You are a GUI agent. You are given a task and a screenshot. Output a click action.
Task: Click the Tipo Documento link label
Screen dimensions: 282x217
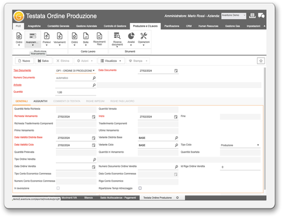coord(22,71)
